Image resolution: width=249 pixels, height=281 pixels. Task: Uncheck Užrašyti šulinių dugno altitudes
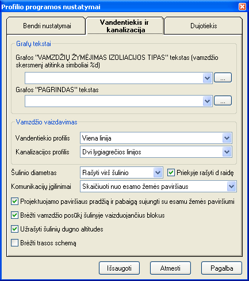tap(15, 229)
